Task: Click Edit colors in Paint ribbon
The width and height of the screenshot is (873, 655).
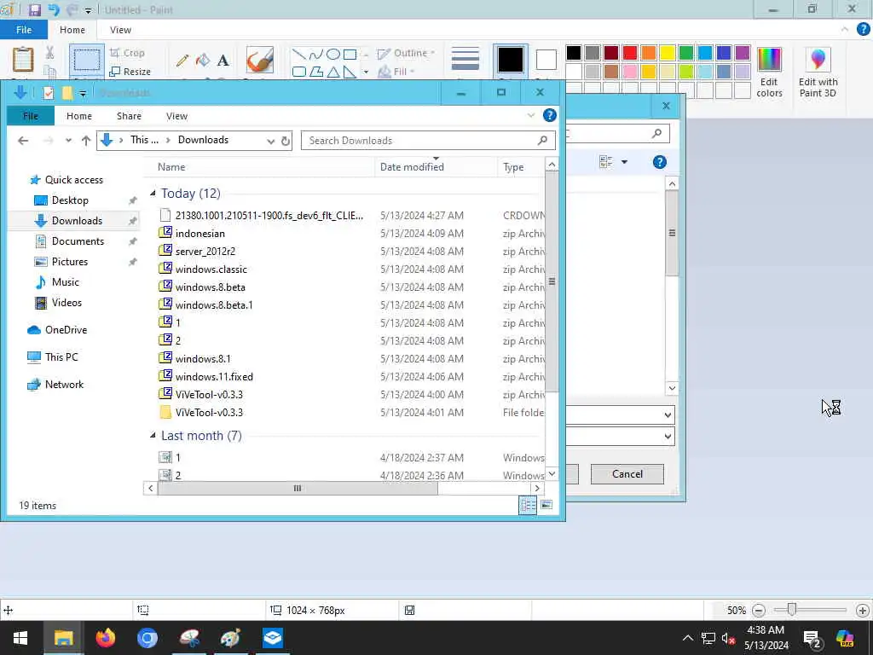Action: pyautogui.click(x=770, y=72)
